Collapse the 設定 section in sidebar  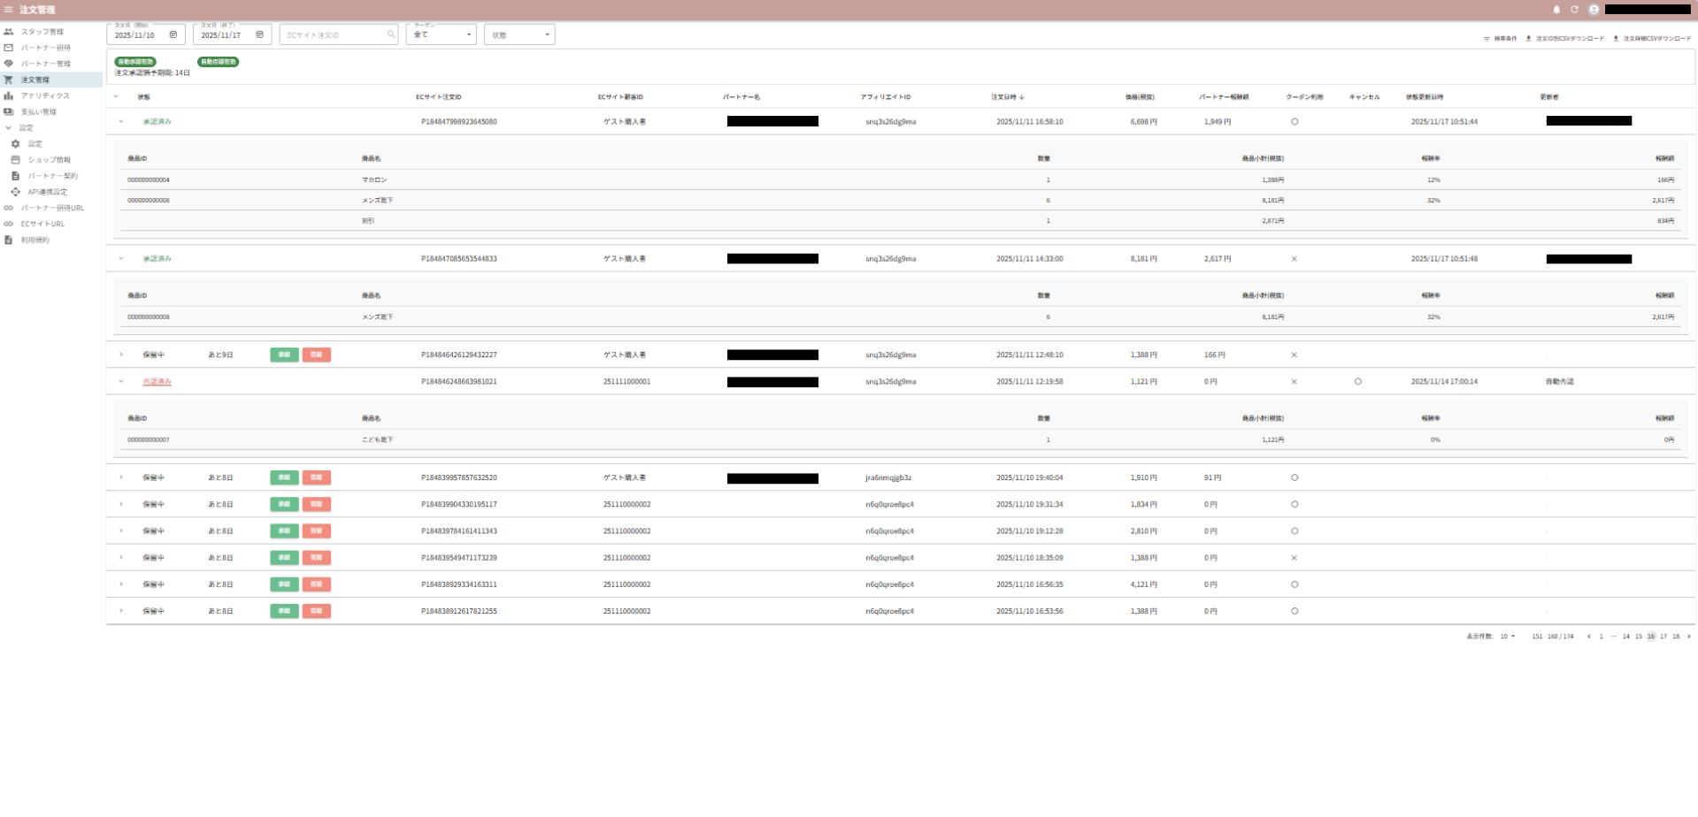[x=9, y=128]
